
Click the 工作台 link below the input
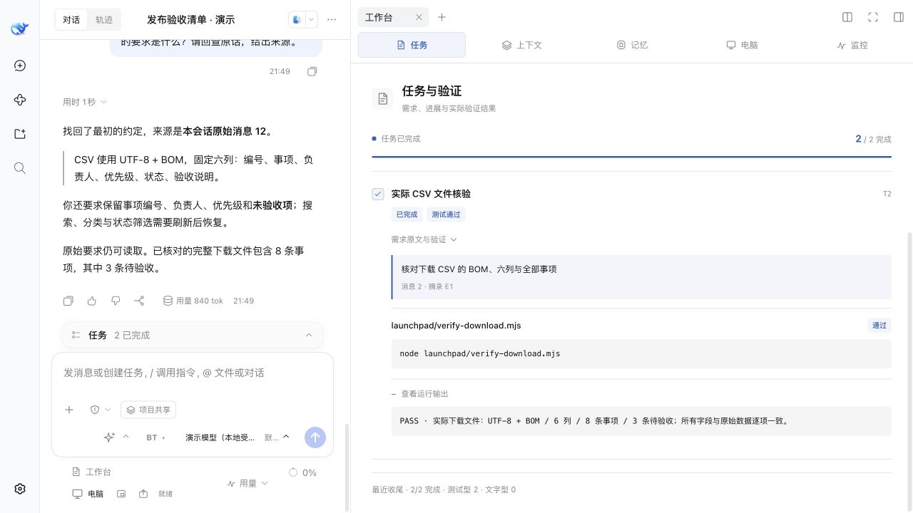(x=91, y=472)
